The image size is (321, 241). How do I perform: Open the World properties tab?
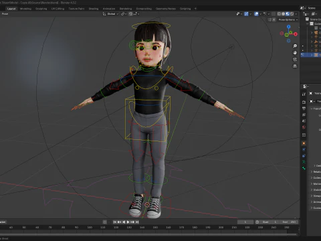coord(304,127)
